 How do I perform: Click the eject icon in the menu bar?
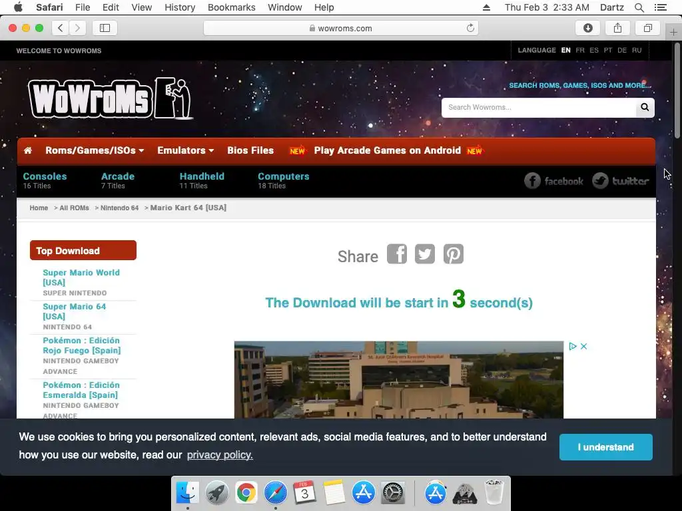[x=486, y=7]
